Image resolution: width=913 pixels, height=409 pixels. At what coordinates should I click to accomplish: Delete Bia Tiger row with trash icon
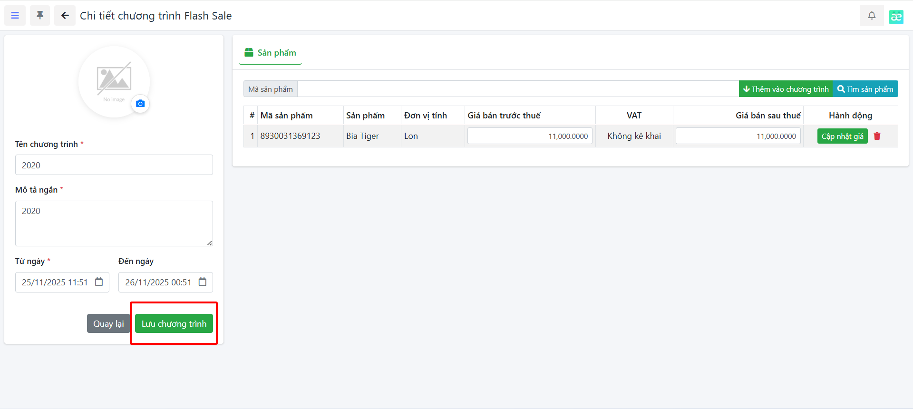pos(877,136)
